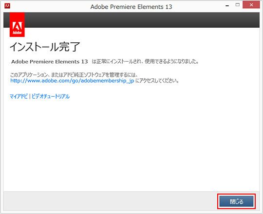Open the マイアドビ link
Screen dimensions: 263x214
pyautogui.click(x=19, y=96)
